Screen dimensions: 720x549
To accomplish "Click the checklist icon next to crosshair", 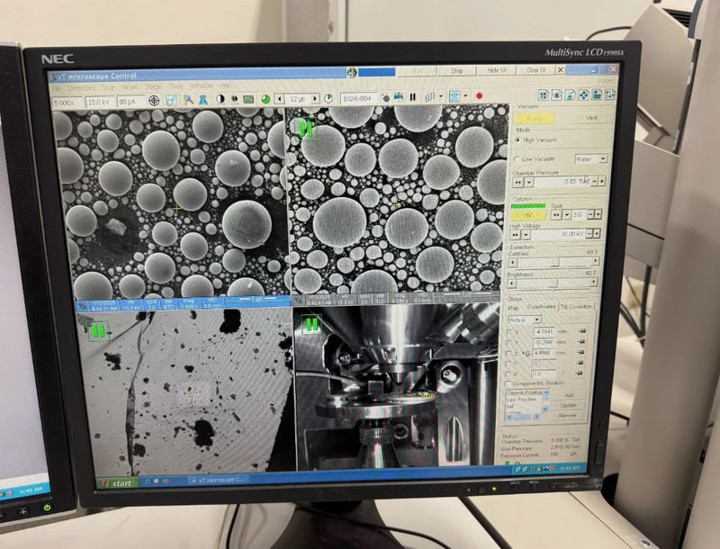I will click(171, 100).
